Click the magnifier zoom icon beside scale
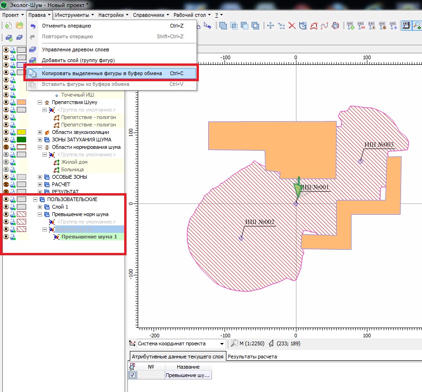 (x=234, y=343)
